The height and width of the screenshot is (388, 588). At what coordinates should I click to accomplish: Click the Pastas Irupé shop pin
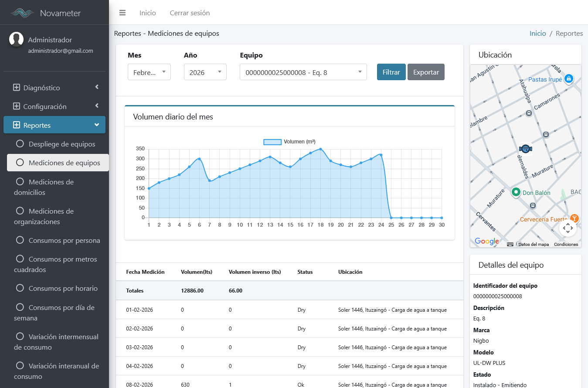(568, 79)
